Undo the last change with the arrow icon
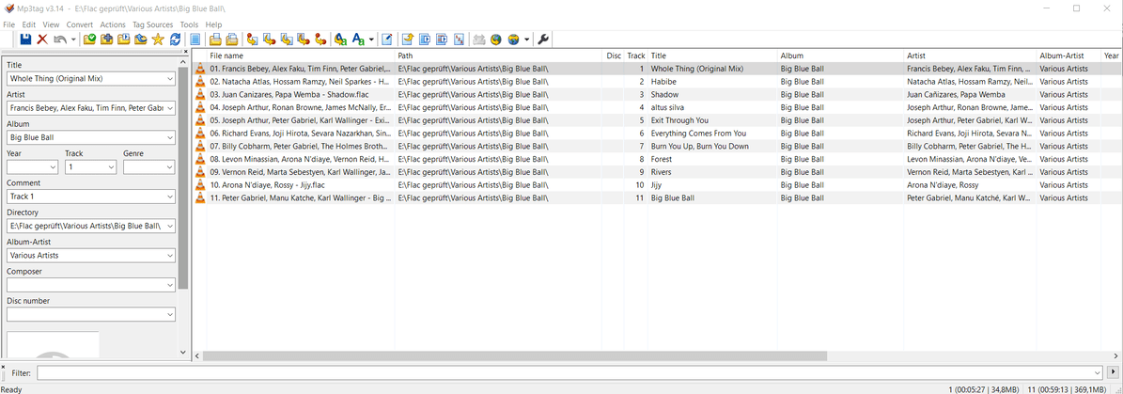The height and width of the screenshot is (394, 1123). [60, 39]
